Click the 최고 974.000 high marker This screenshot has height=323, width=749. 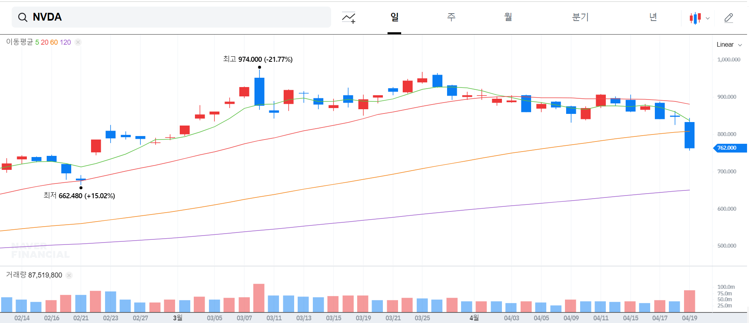pos(258,59)
